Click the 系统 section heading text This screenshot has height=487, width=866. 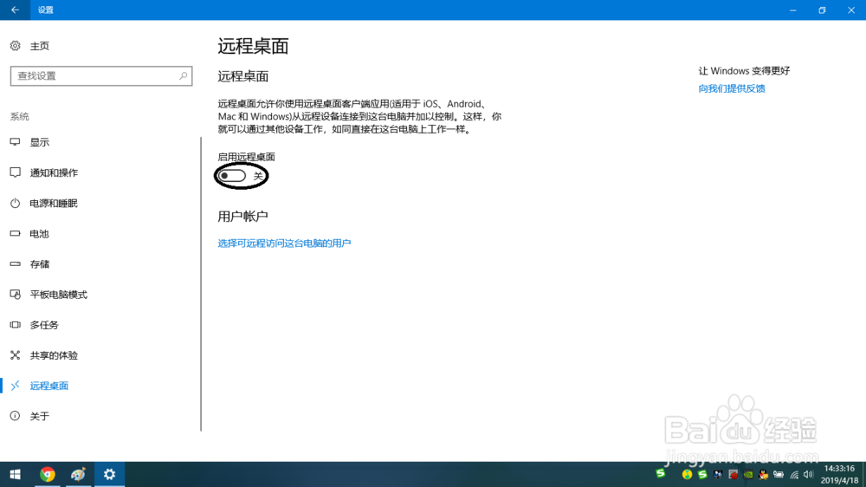click(x=19, y=117)
